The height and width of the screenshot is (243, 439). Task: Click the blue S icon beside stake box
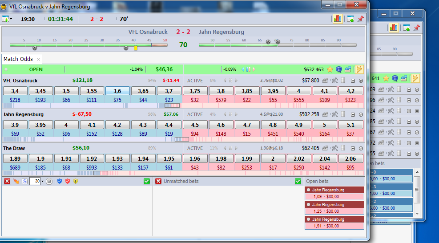point(24,181)
